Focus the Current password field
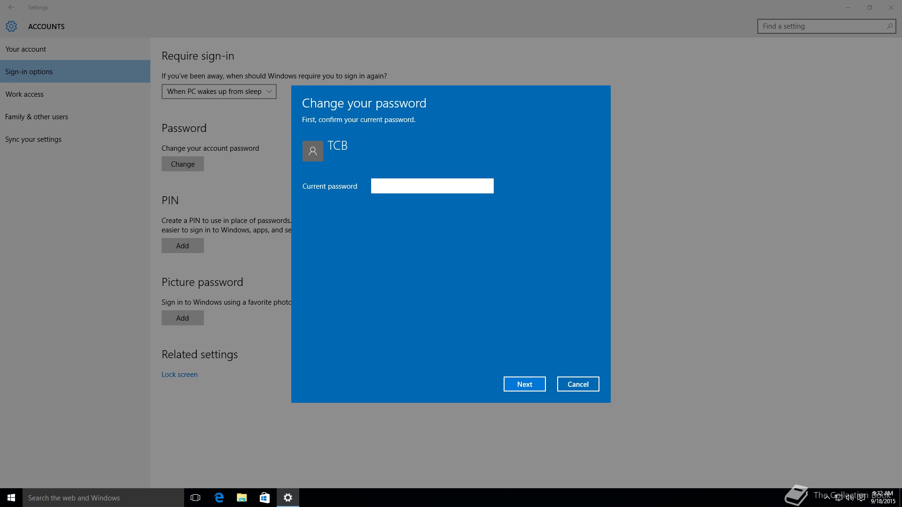The image size is (902, 507). [432, 186]
